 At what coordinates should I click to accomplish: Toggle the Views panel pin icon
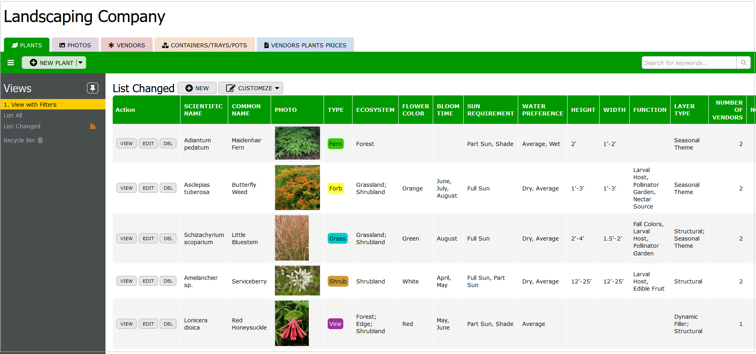(x=93, y=88)
